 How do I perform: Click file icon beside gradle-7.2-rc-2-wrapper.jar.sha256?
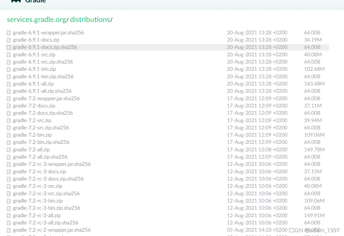pyautogui.click(x=9, y=230)
